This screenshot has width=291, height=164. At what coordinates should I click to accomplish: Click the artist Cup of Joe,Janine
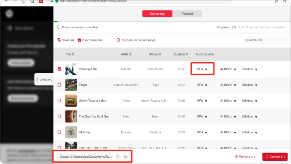click(126, 85)
